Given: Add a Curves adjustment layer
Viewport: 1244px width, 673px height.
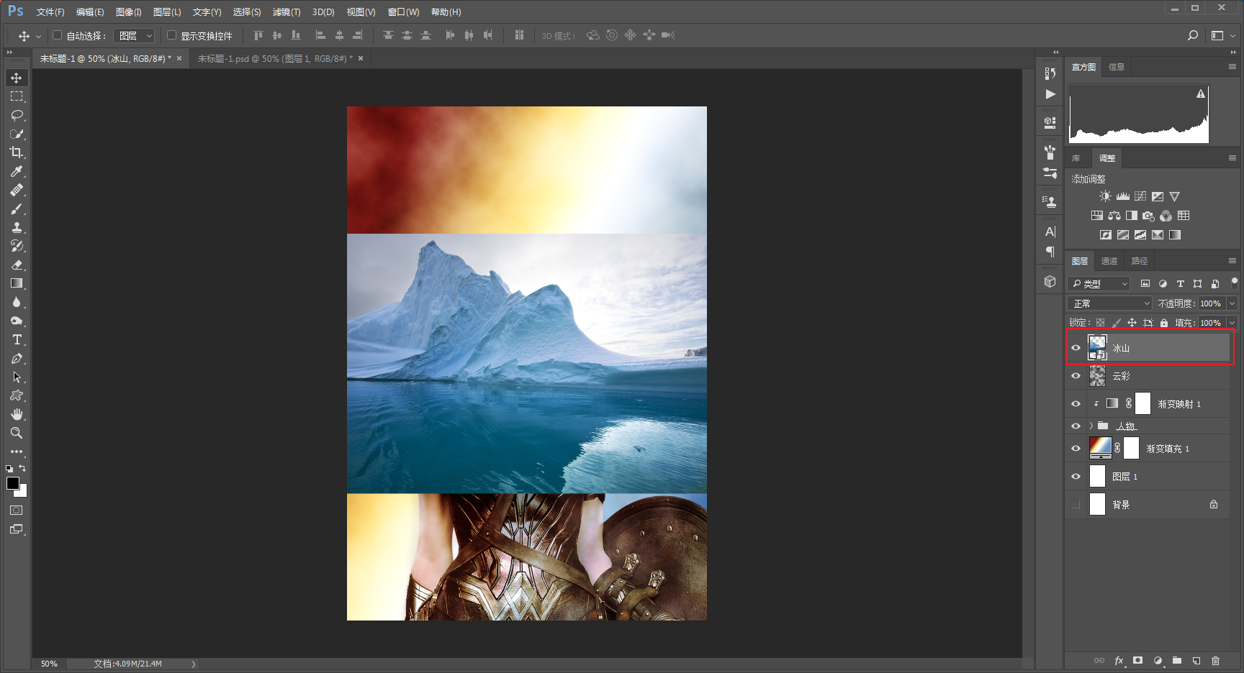Looking at the screenshot, I should coord(1140,196).
